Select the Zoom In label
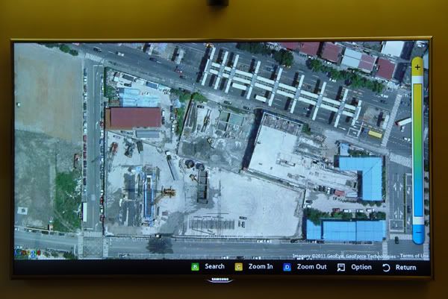 coord(261,266)
